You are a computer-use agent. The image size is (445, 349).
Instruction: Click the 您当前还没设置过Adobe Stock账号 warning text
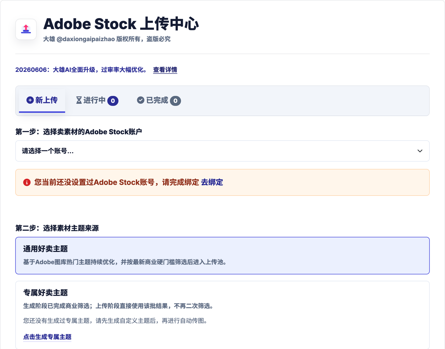tap(117, 182)
